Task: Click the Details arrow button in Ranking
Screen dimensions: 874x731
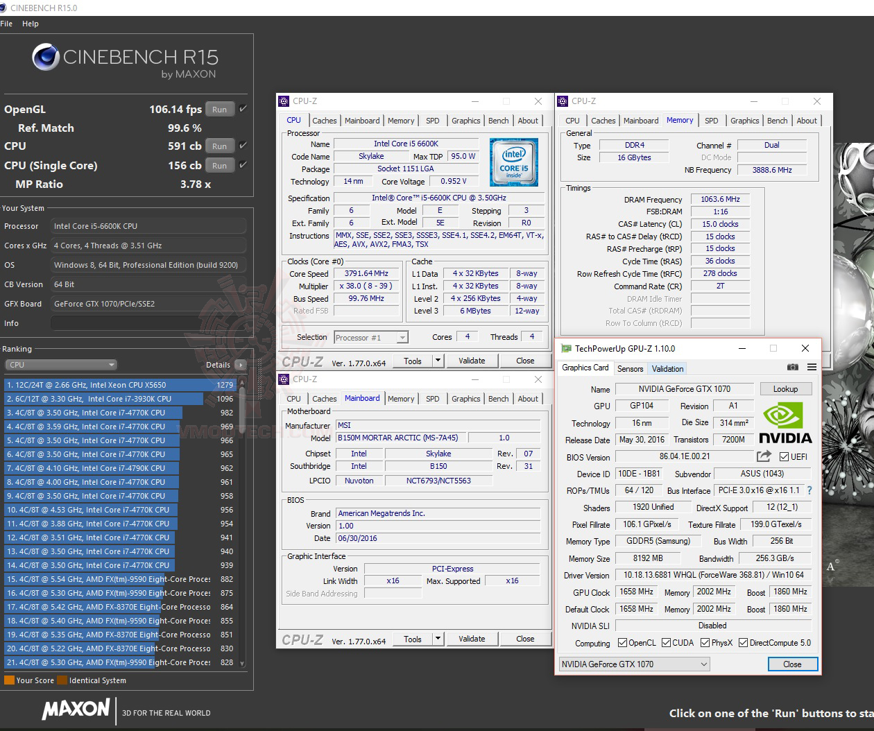Action: [240, 365]
